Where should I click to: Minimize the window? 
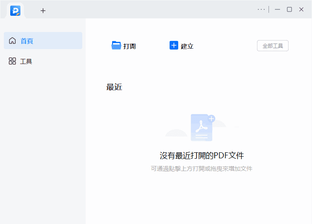click(277, 9)
